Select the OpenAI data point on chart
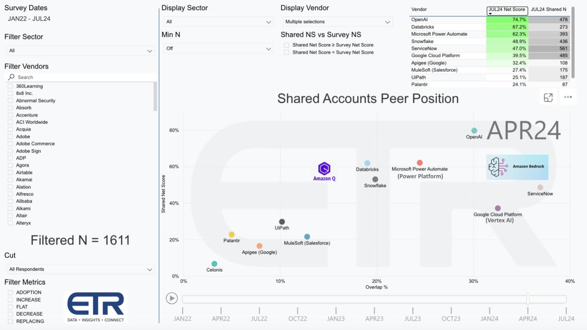This screenshot has height=330, width=587. click(x=474, y=131)
